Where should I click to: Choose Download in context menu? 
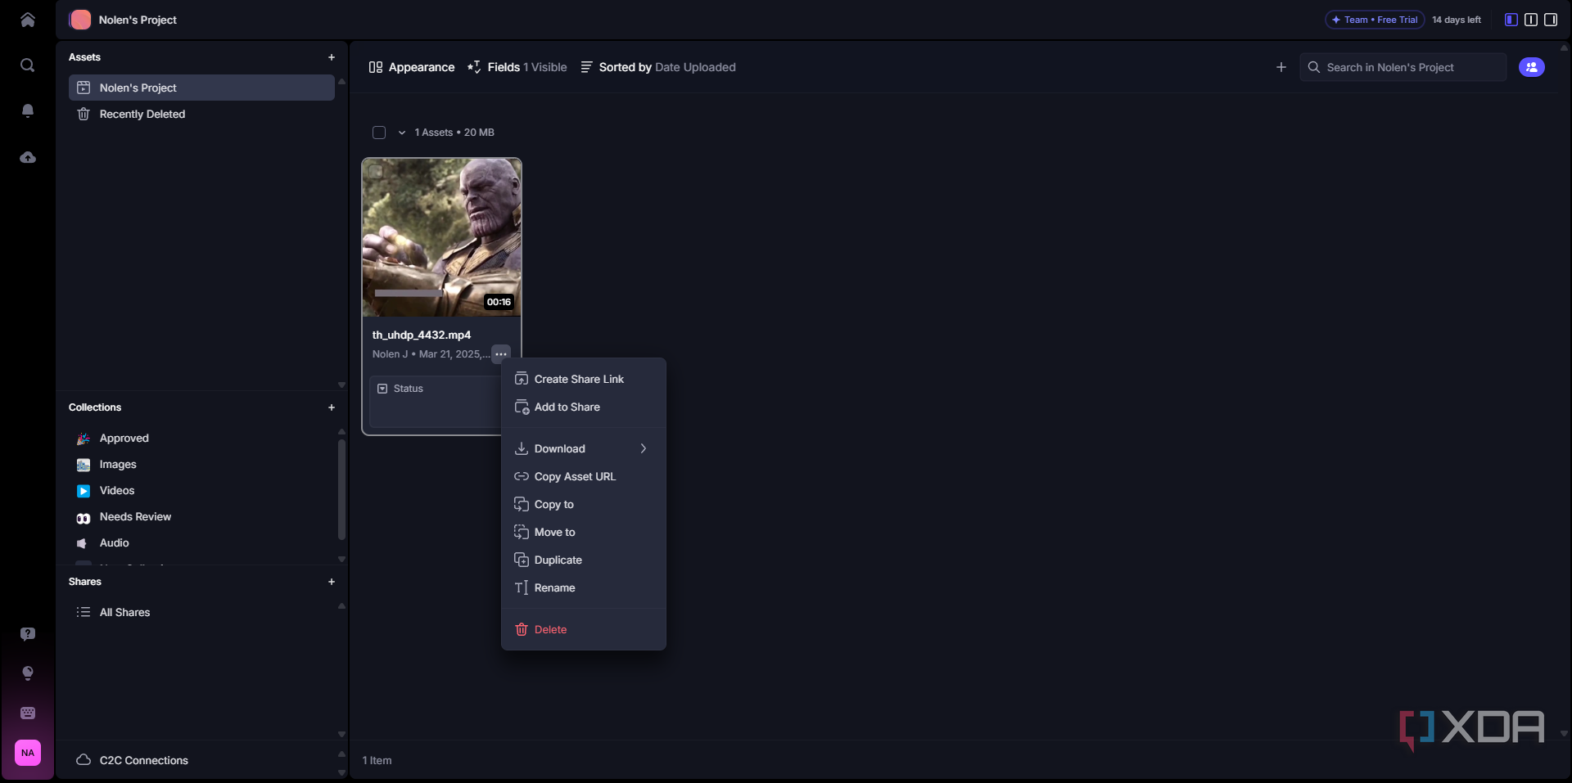(584, 448)
